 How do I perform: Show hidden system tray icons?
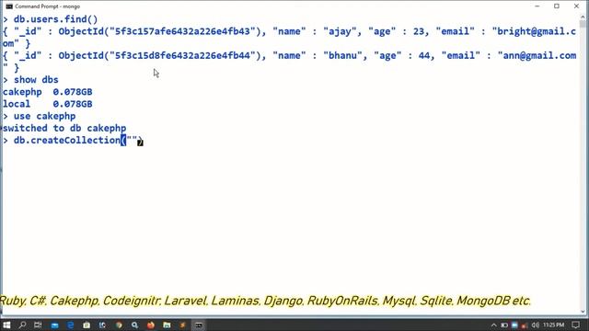coord(493,325)
